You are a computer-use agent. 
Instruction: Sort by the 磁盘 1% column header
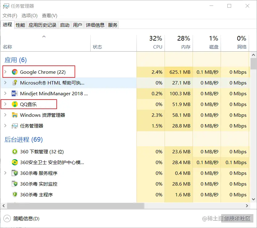pyautogui.click(x=207, y=43)
